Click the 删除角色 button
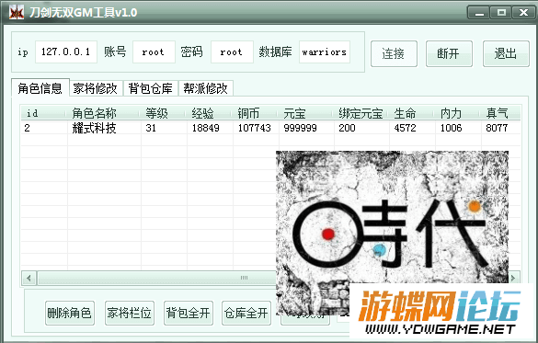This screenshot has height=343, width=538. point(70,313)
